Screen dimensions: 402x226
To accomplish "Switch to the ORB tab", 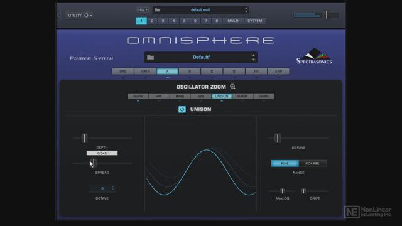I will (123, 72).
